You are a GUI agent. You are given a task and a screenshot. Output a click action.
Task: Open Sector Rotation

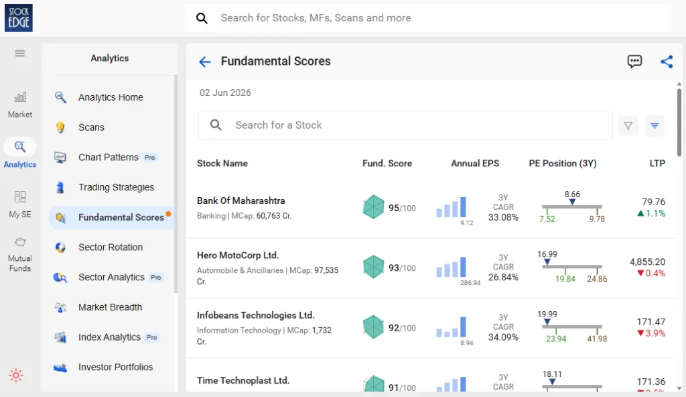click(112, 247)
